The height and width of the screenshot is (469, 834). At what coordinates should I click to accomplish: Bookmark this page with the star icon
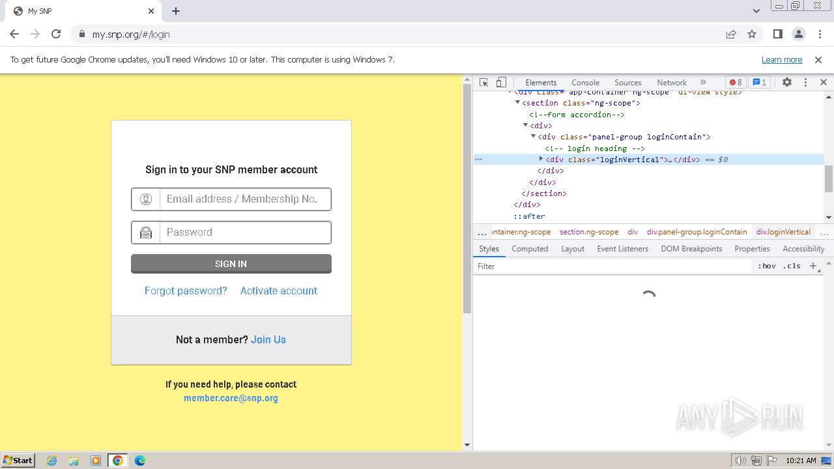click(x=752, y=35)
